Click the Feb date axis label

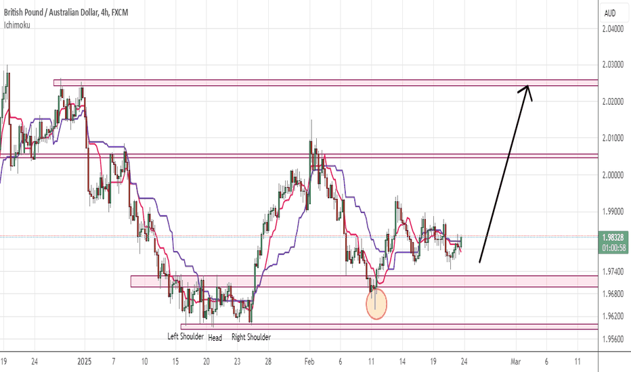(309, 362)
